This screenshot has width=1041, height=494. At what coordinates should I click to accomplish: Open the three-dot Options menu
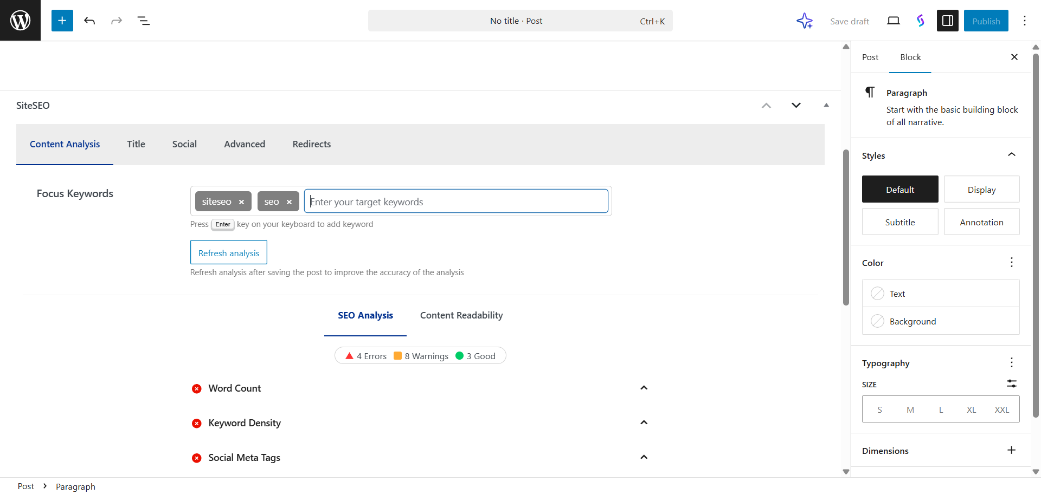pyautogui.click(x=1024, y=21)
